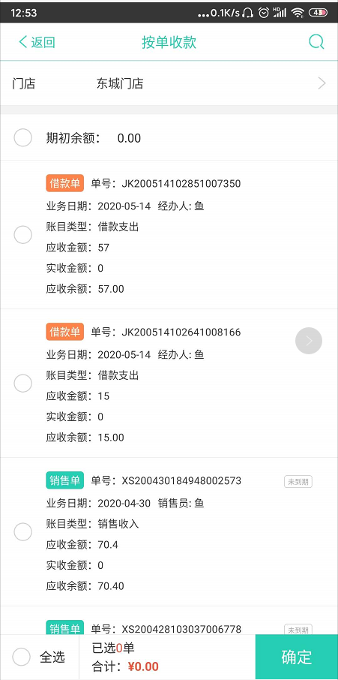The image size is (338, 680).
Task: Select loan order JK200514102641008166 radio button
Action: point(23,384)
